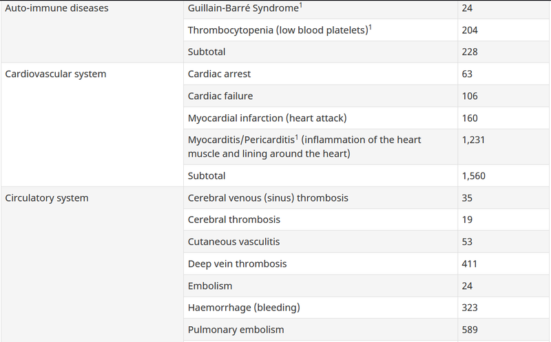Click the Deep vein thrombosis count of 411
The height and width of the screenshot is (342, 551).
(470, 264)
